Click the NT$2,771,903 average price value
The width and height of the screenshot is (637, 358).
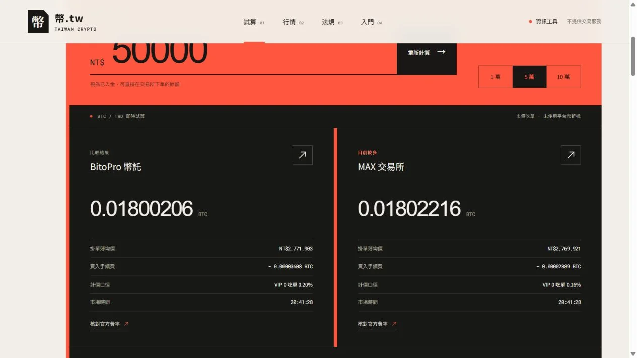point(296,249)
